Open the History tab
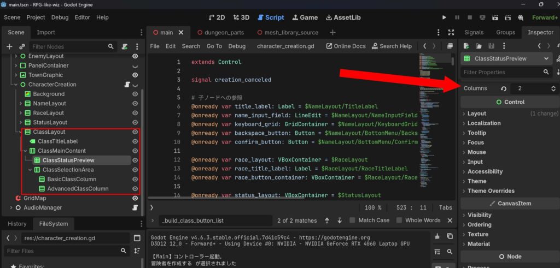This screenshot has width=560, height=268. (17, 224)
